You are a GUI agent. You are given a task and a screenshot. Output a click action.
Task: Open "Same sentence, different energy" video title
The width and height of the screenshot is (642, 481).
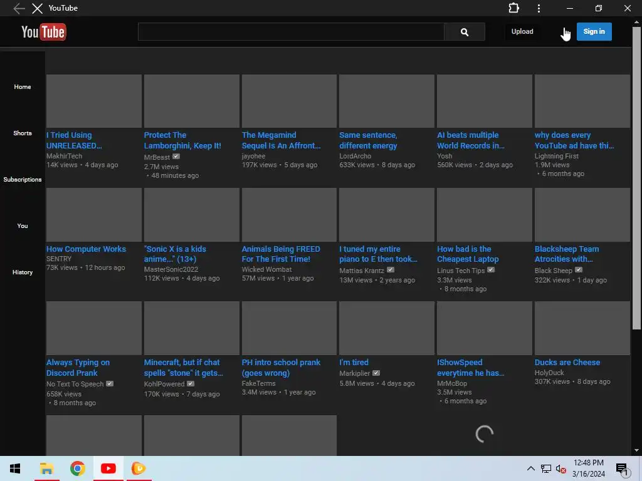coord(368,140)
